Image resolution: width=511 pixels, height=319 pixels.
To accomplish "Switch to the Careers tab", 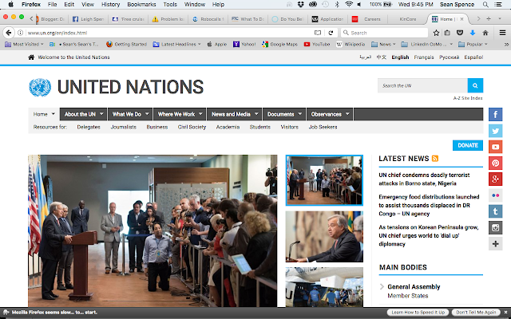I will pyautogui.click(x=367, y=19).
